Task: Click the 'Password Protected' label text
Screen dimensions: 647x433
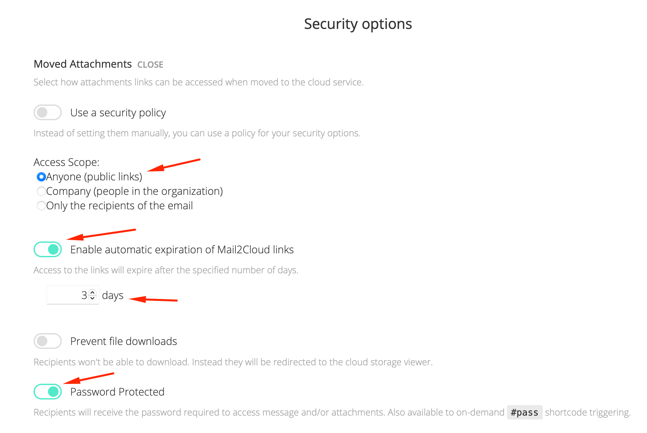Action: click(117, 392)
